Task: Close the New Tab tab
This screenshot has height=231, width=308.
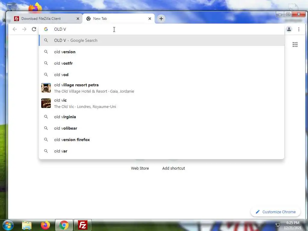Action: 150,19
